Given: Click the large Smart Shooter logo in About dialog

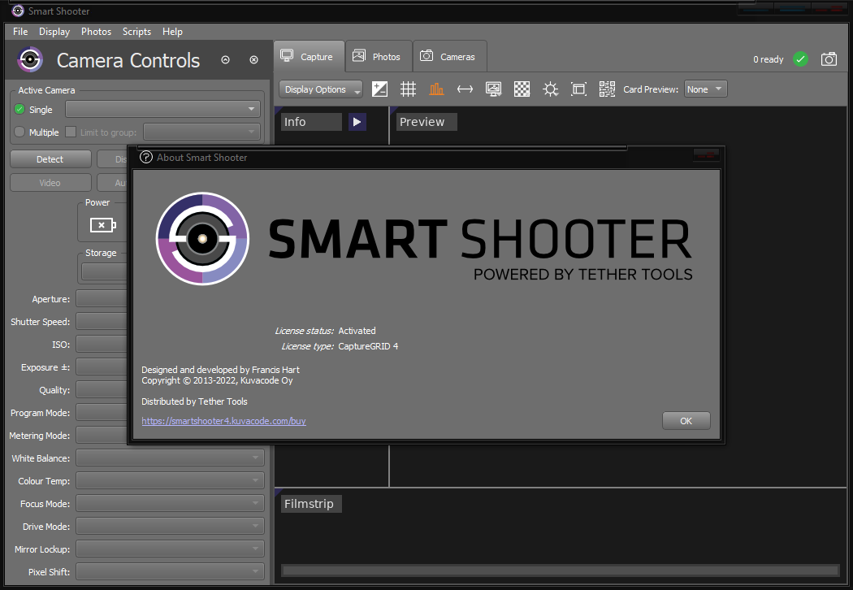Looking at the screenshot, I should click(x=202, y=238).
